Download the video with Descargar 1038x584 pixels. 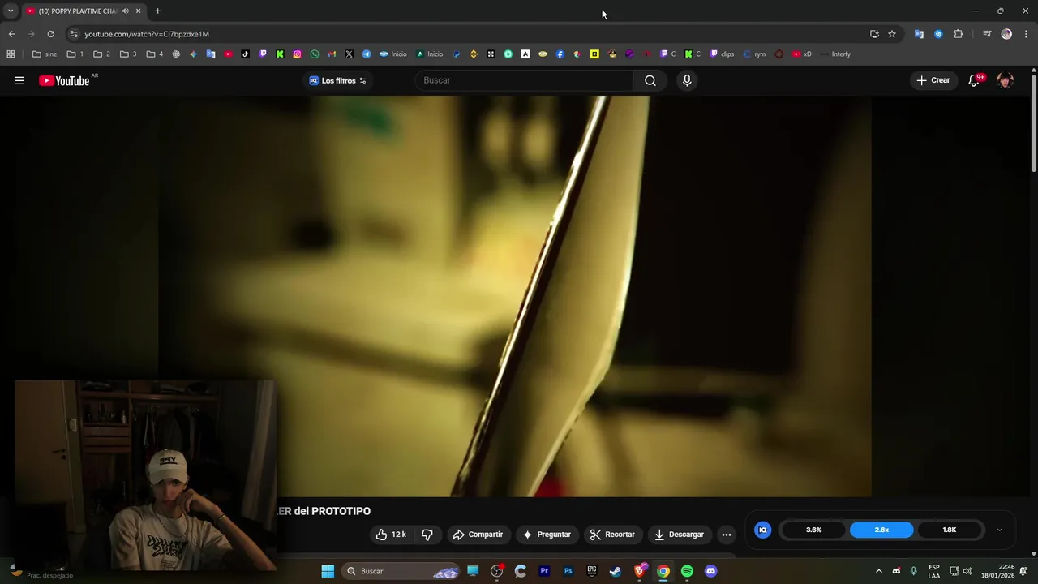[x=680, y=535]
